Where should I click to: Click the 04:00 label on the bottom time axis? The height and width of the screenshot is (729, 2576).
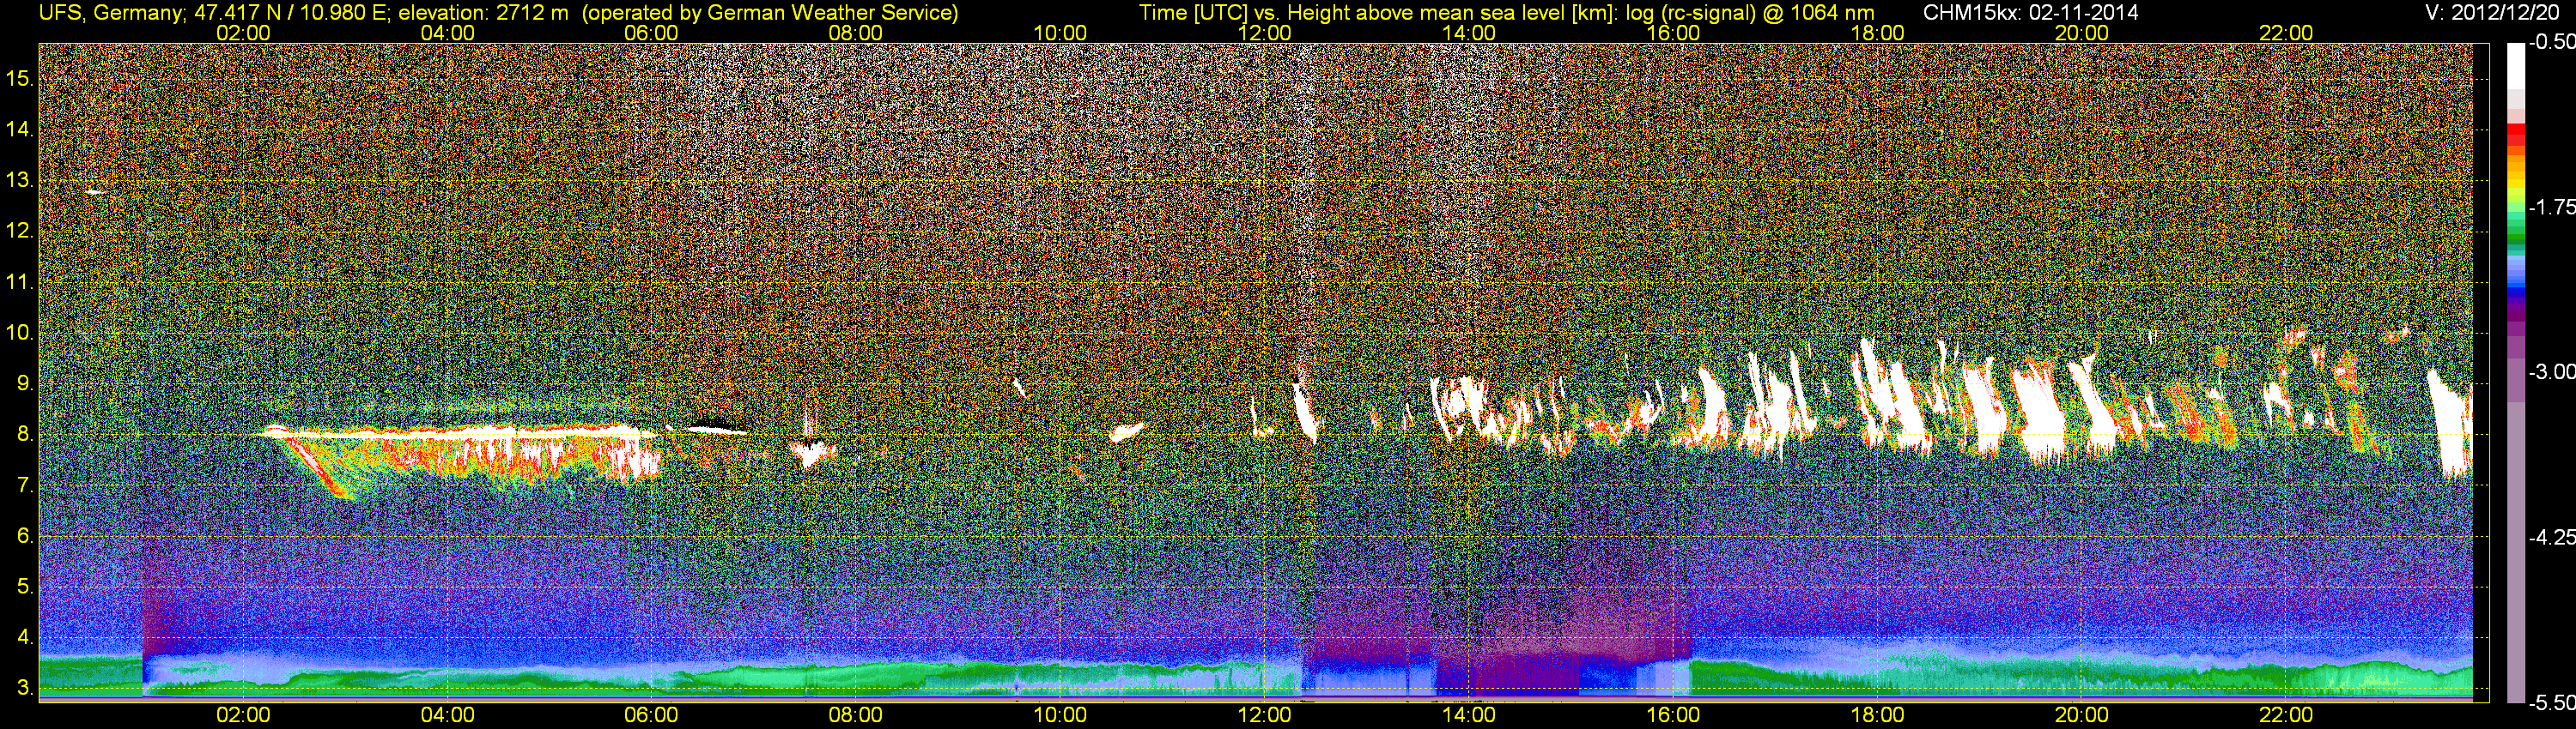447,715
